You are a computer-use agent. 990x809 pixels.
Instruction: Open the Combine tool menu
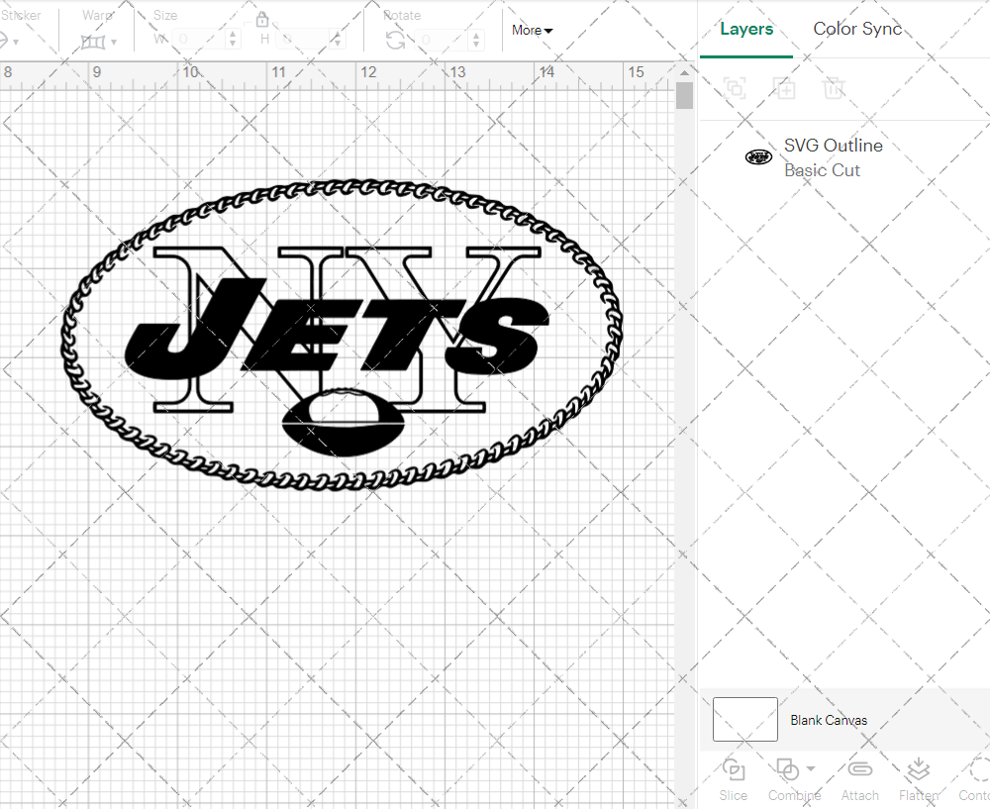[x=794, y=780]
